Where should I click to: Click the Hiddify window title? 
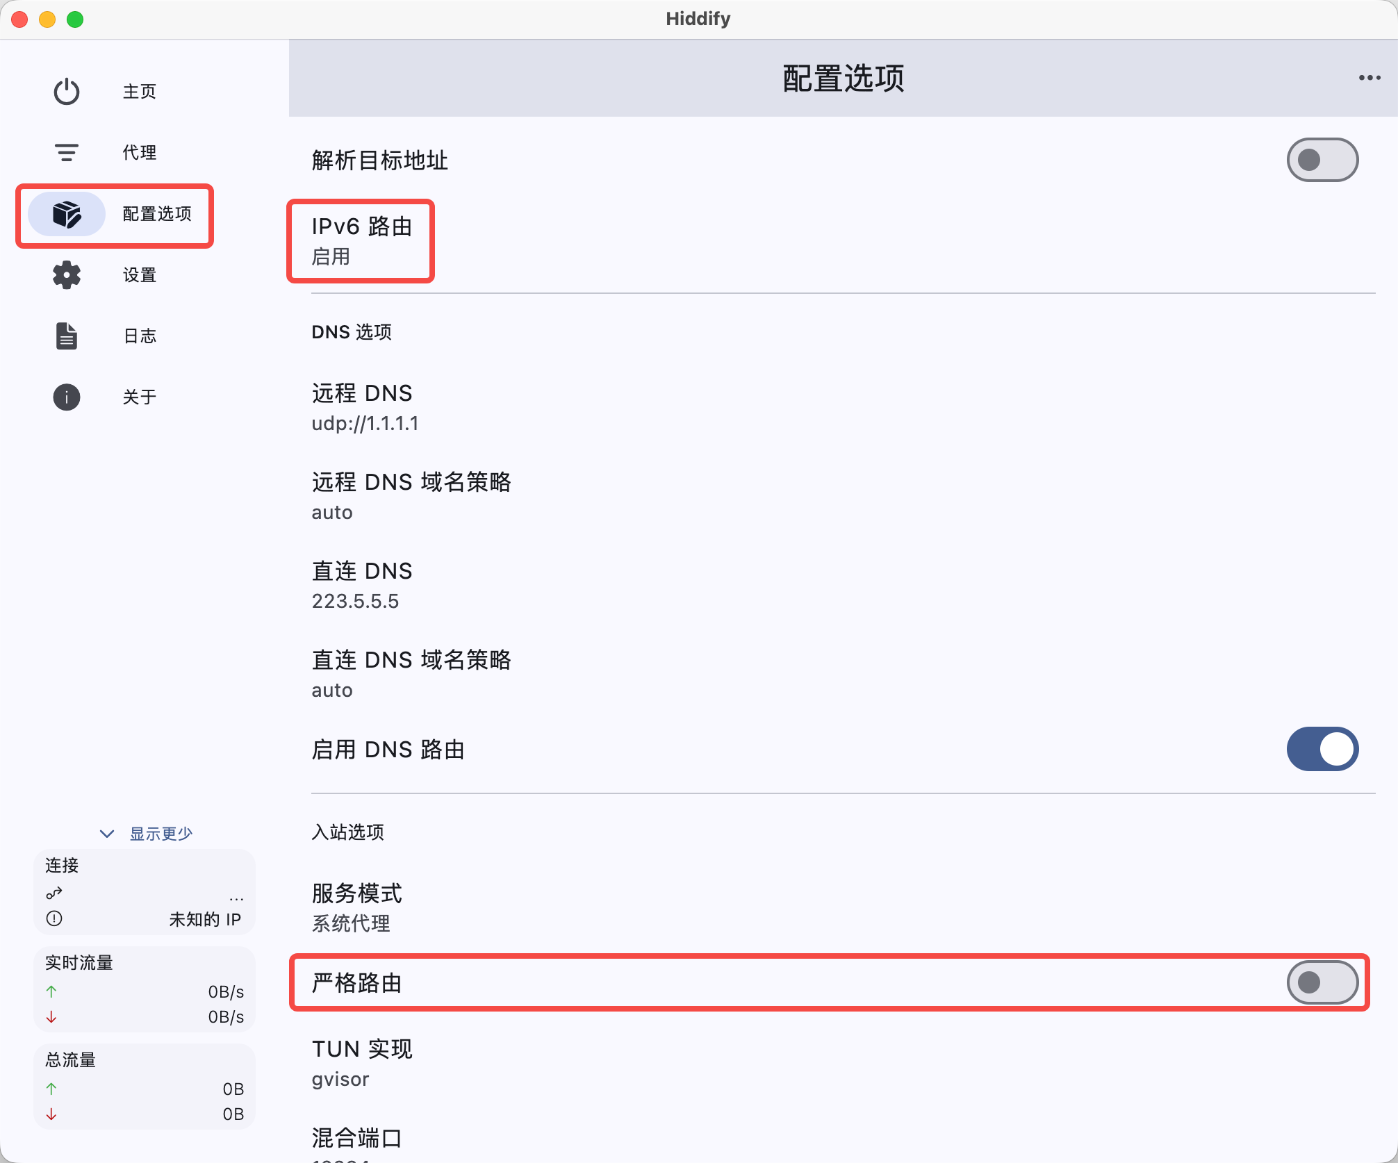point(698,19)
